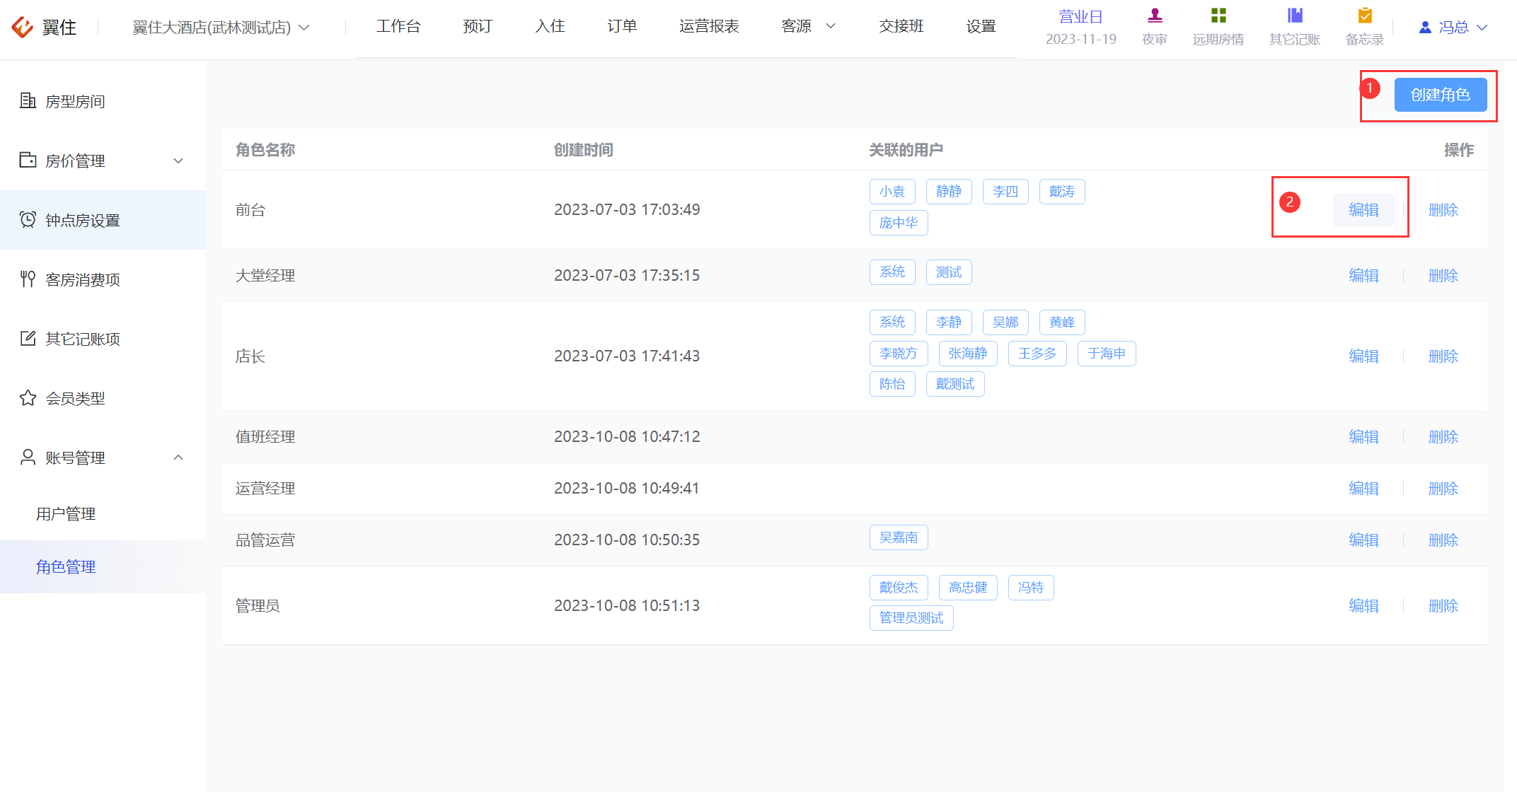Open the 预订 menu

point(478,26)
